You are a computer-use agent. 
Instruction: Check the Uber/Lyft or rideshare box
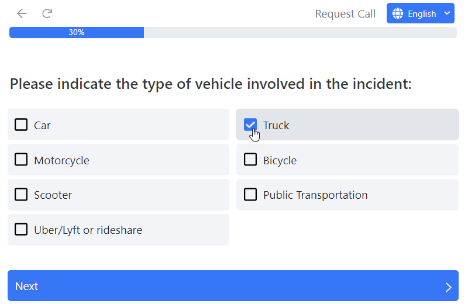click(21, 230)
